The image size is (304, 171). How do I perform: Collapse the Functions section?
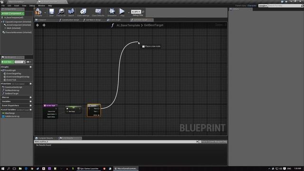(1, 84)
